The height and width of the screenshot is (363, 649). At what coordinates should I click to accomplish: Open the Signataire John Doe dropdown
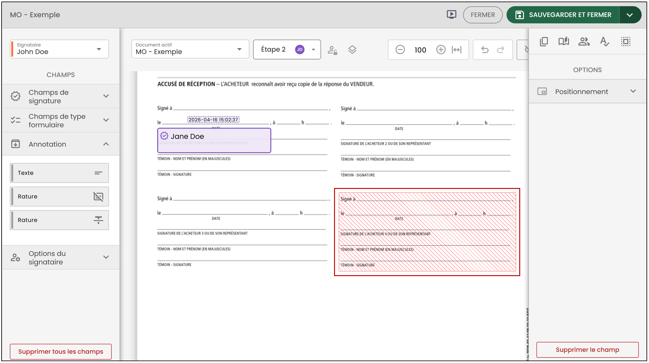coord(59,49)
